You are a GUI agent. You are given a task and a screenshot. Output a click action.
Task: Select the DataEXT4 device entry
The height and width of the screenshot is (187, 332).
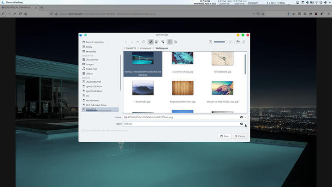pyautogui.click(x=100, y=109)
